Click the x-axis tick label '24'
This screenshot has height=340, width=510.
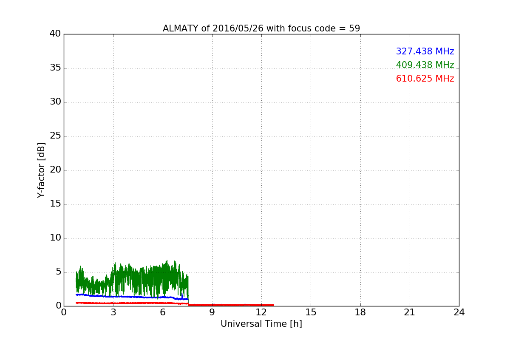click(459, 312)
